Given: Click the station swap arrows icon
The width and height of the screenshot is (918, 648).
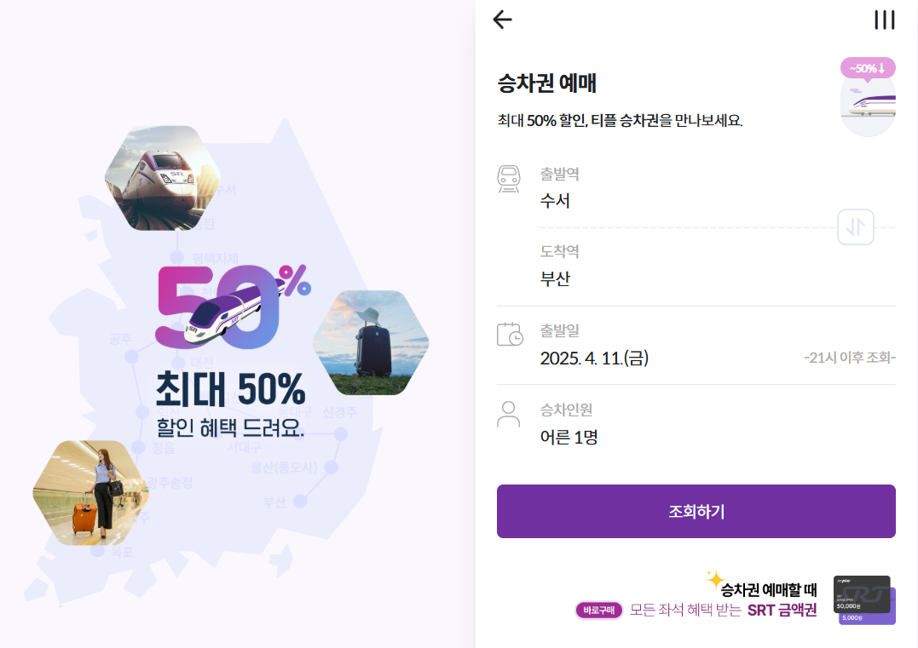Looking at the screenshot, I should pos(855,226).
